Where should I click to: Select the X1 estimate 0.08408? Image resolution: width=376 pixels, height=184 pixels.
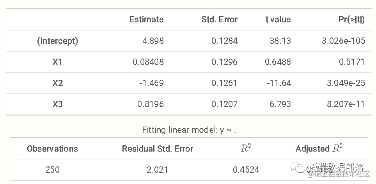(x=148, y=62)
